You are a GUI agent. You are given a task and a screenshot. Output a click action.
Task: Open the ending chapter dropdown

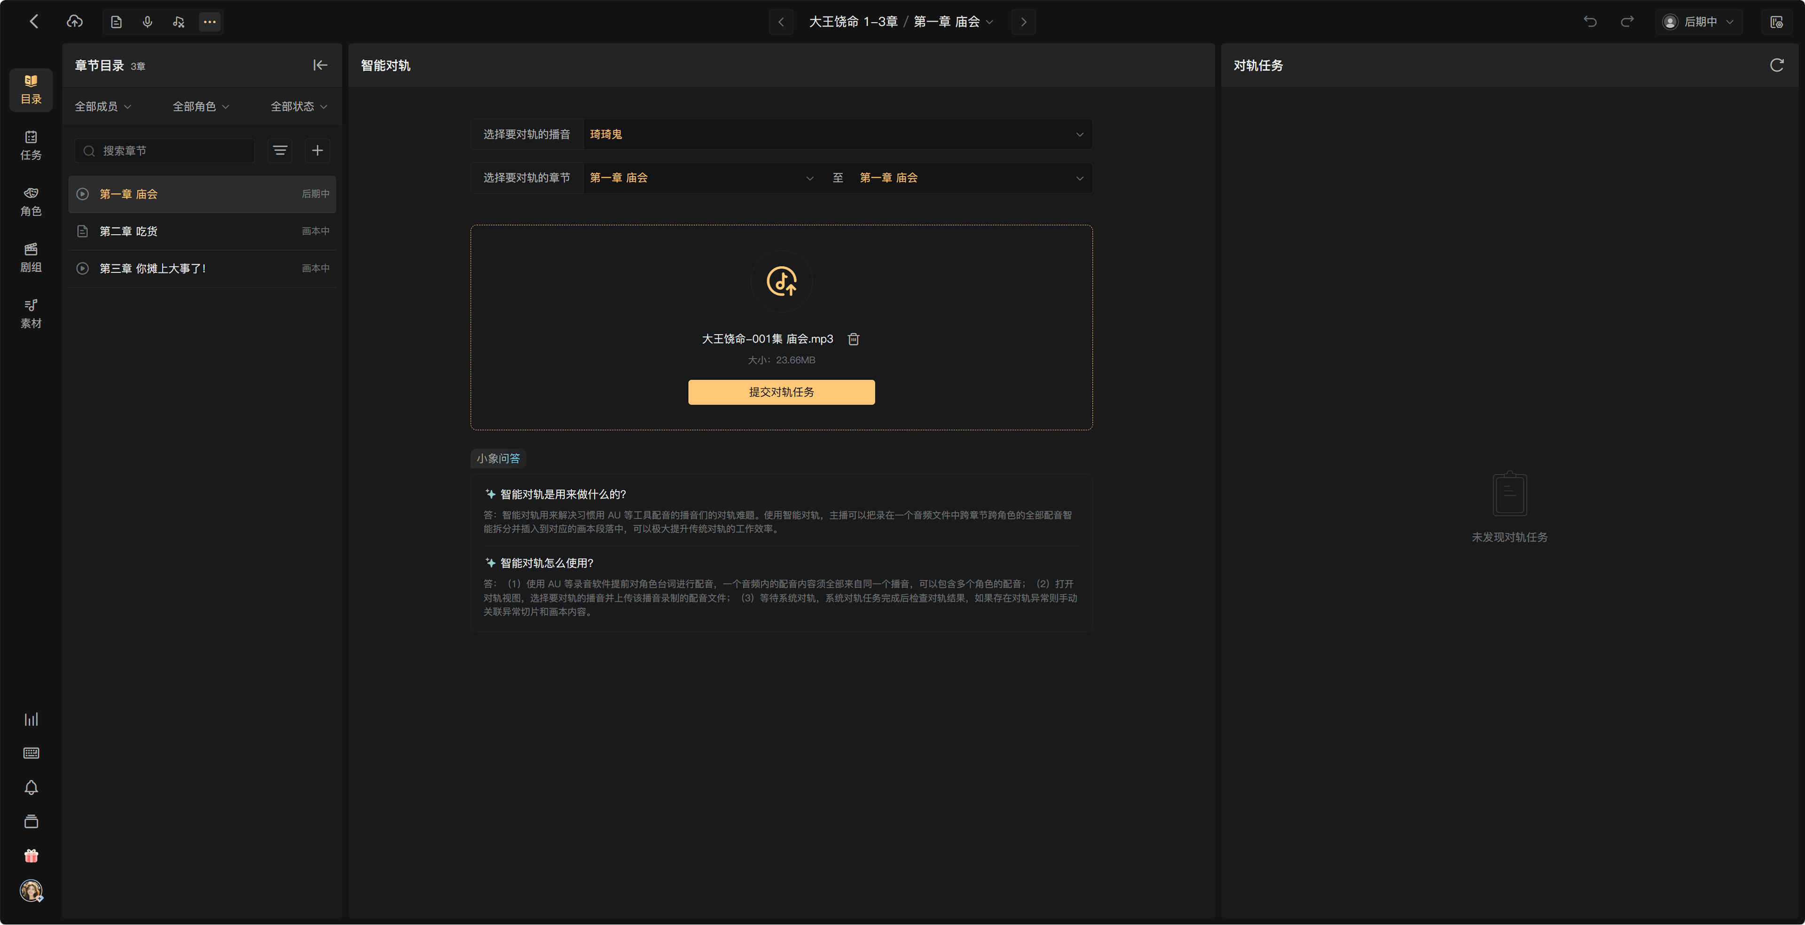[x=972, y=178]
